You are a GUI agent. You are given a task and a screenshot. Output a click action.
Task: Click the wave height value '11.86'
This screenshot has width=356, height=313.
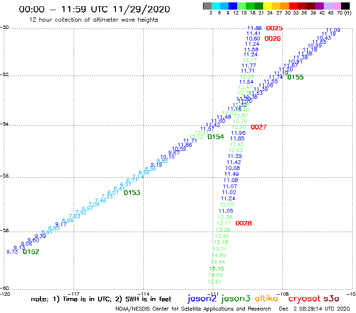(x=185, y=145)
